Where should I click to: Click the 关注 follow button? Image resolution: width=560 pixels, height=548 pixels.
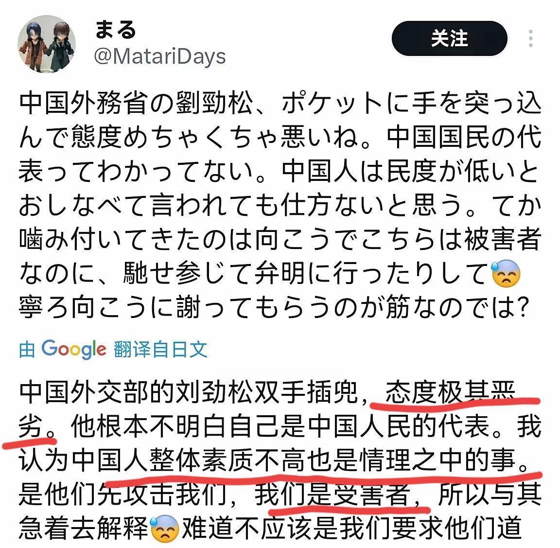(x=449, y=38)
